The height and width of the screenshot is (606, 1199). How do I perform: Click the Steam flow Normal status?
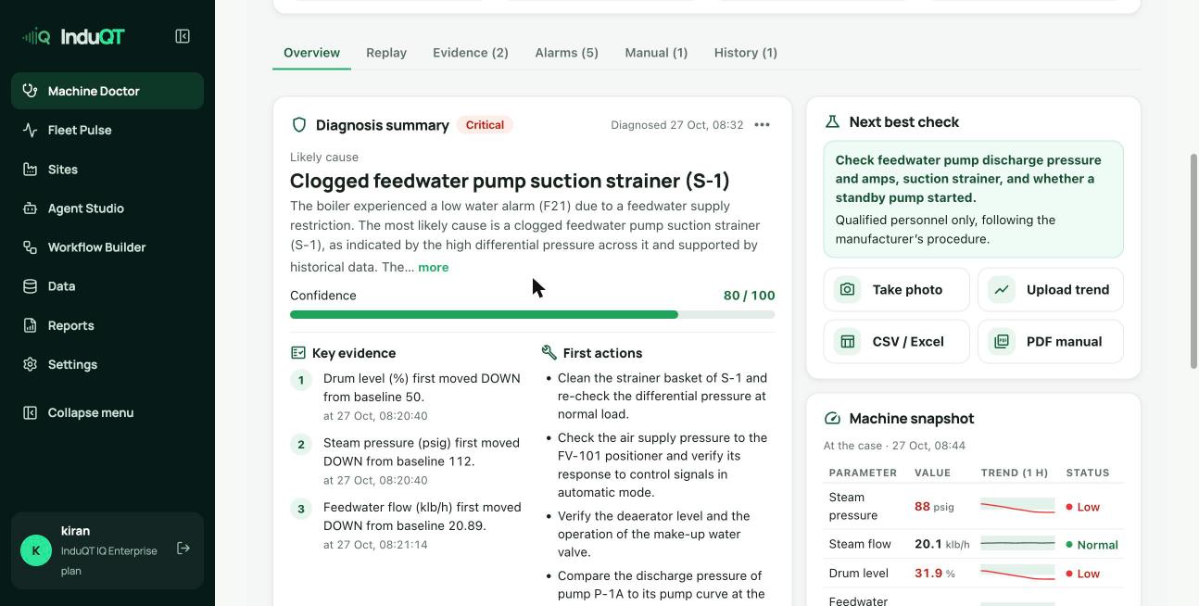(x=1092, y=545)
